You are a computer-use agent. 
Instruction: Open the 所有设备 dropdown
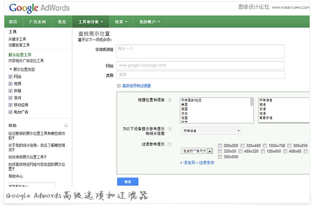click(x=211, y=131)
